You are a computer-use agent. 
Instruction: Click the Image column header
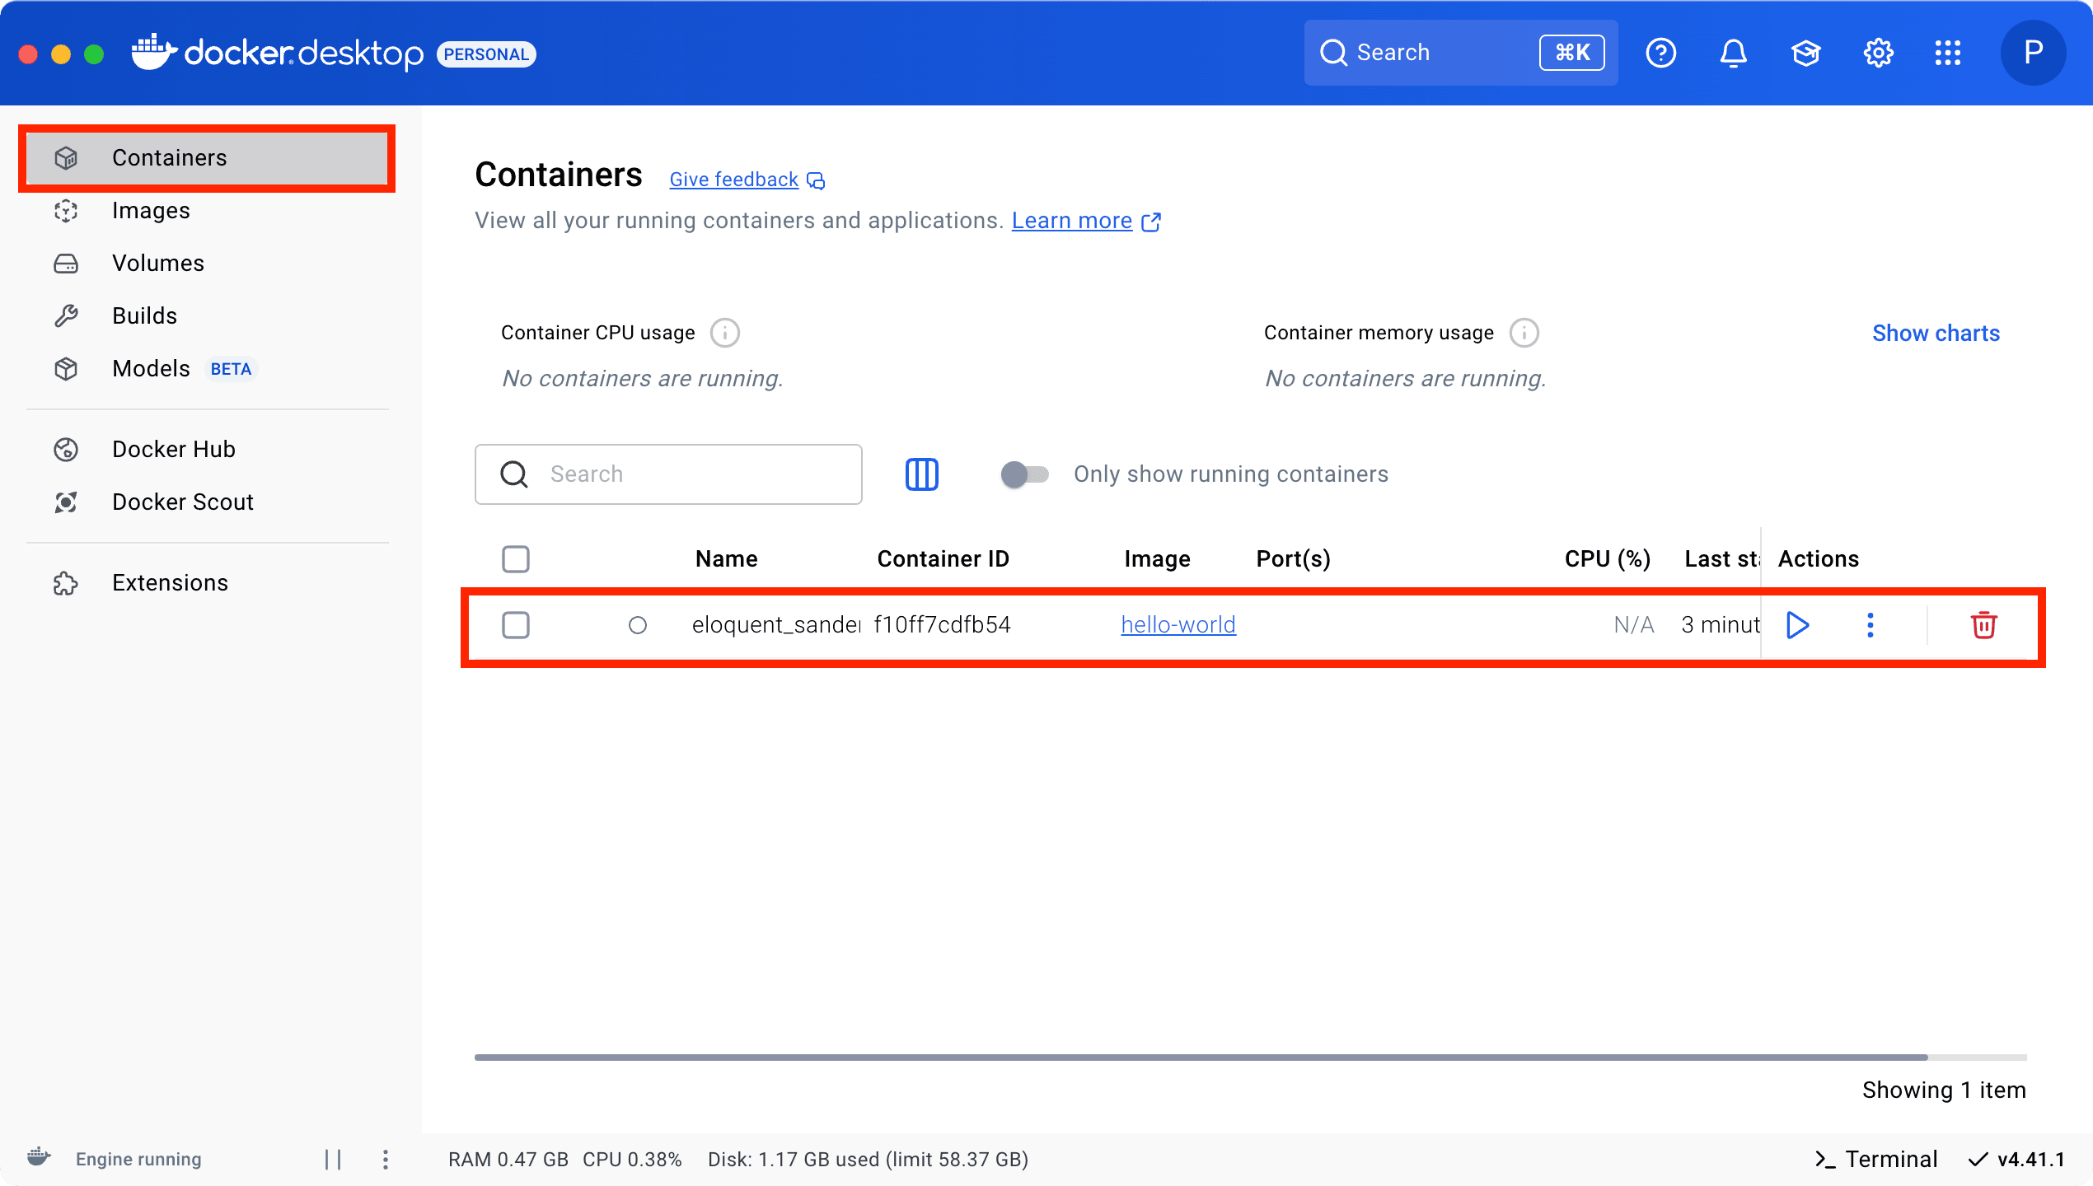(1157, 559)
